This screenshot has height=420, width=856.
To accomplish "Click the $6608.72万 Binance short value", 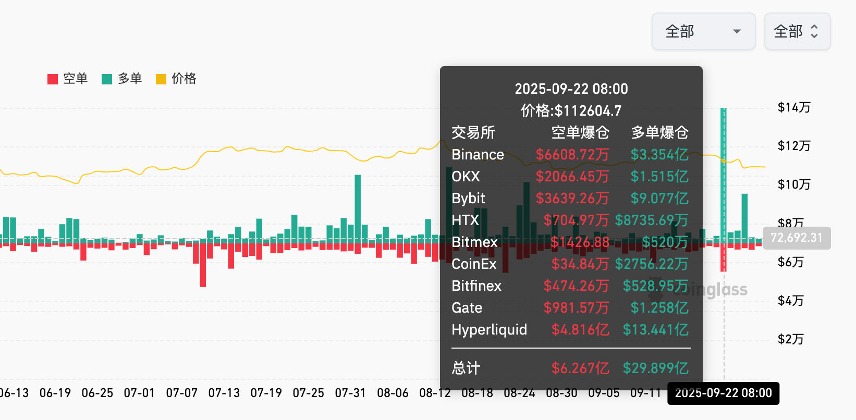I will coord(572,155).
